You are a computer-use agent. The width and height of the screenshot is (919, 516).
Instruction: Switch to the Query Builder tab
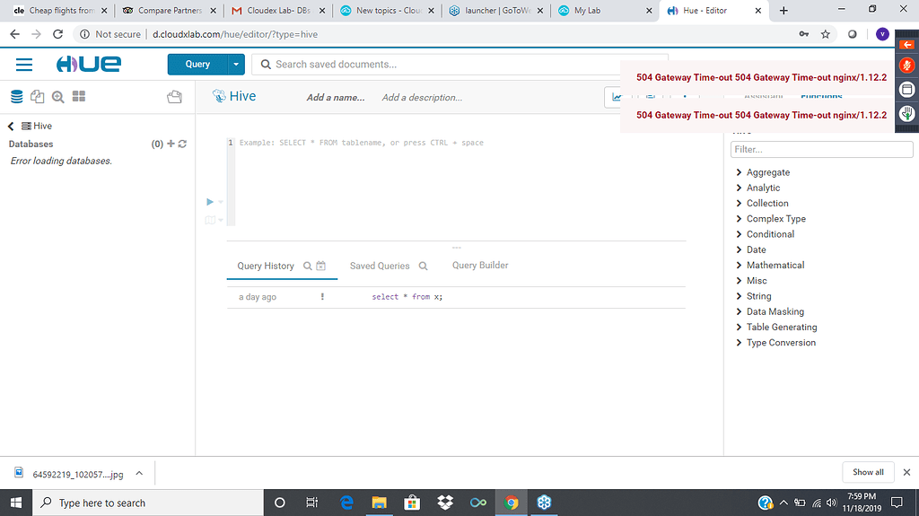tap(480, 266)
